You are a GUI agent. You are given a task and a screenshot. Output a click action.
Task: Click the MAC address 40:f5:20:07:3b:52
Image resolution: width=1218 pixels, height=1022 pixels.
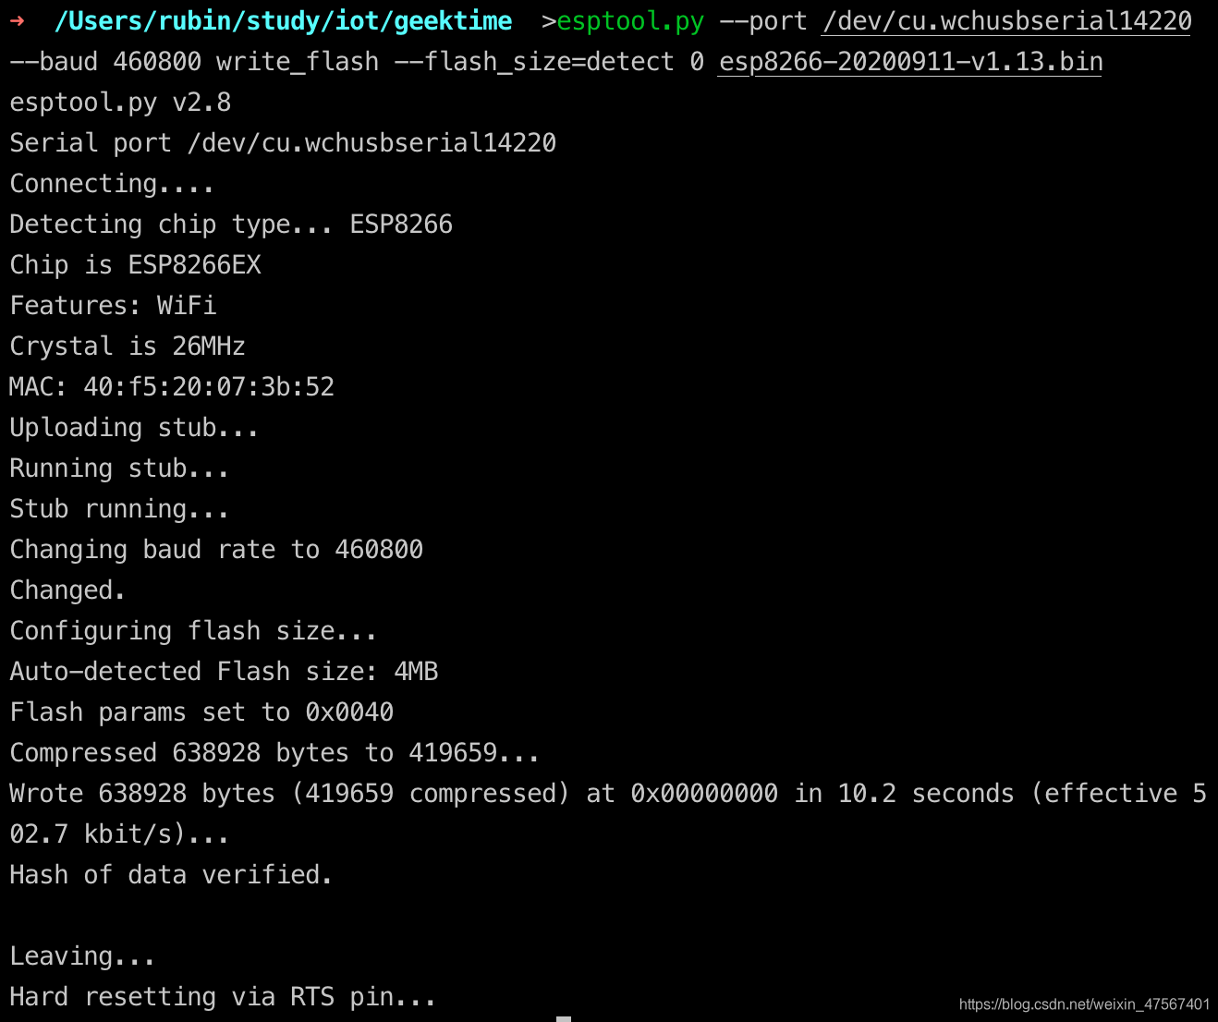coord(209,387)
